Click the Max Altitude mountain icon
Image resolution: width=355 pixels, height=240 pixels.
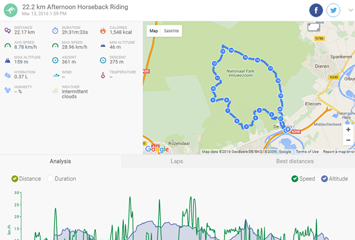tap(8, 60)
